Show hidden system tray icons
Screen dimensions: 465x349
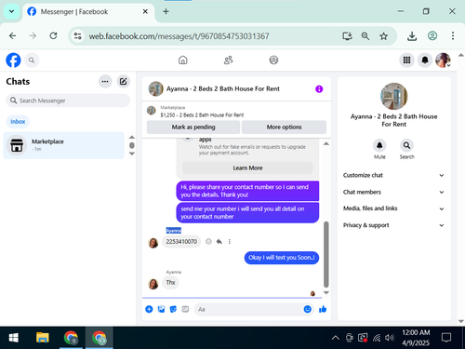pyautogui.click(x=336, y=338)
